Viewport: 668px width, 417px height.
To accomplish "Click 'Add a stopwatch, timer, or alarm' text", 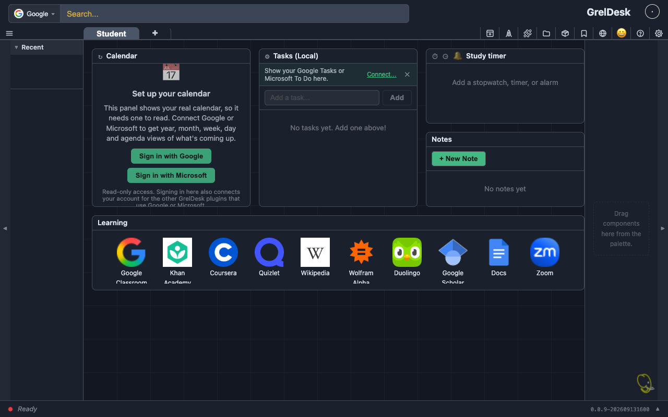I will pos(505,82).
